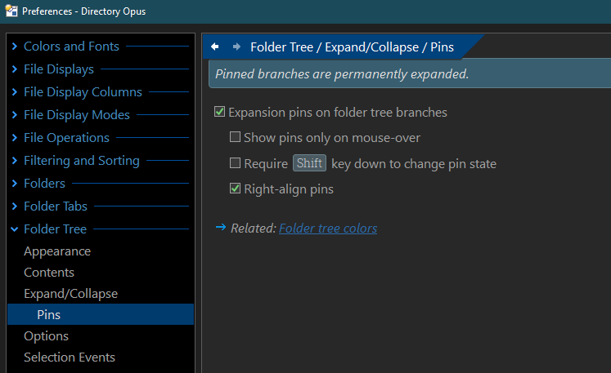This screenshot has height=373, width=611.
Task: Enable Show pins only on mouse-over
Action: (x=235, y=137)
